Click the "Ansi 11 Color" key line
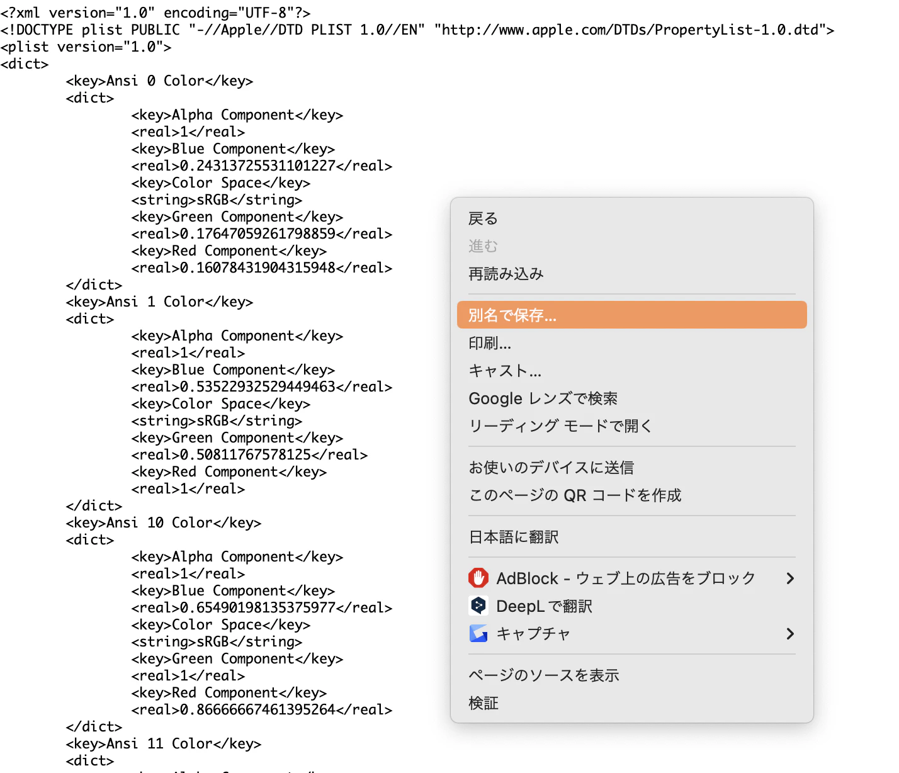The width and height of the screenshot is (899, 773). (164, 743)
